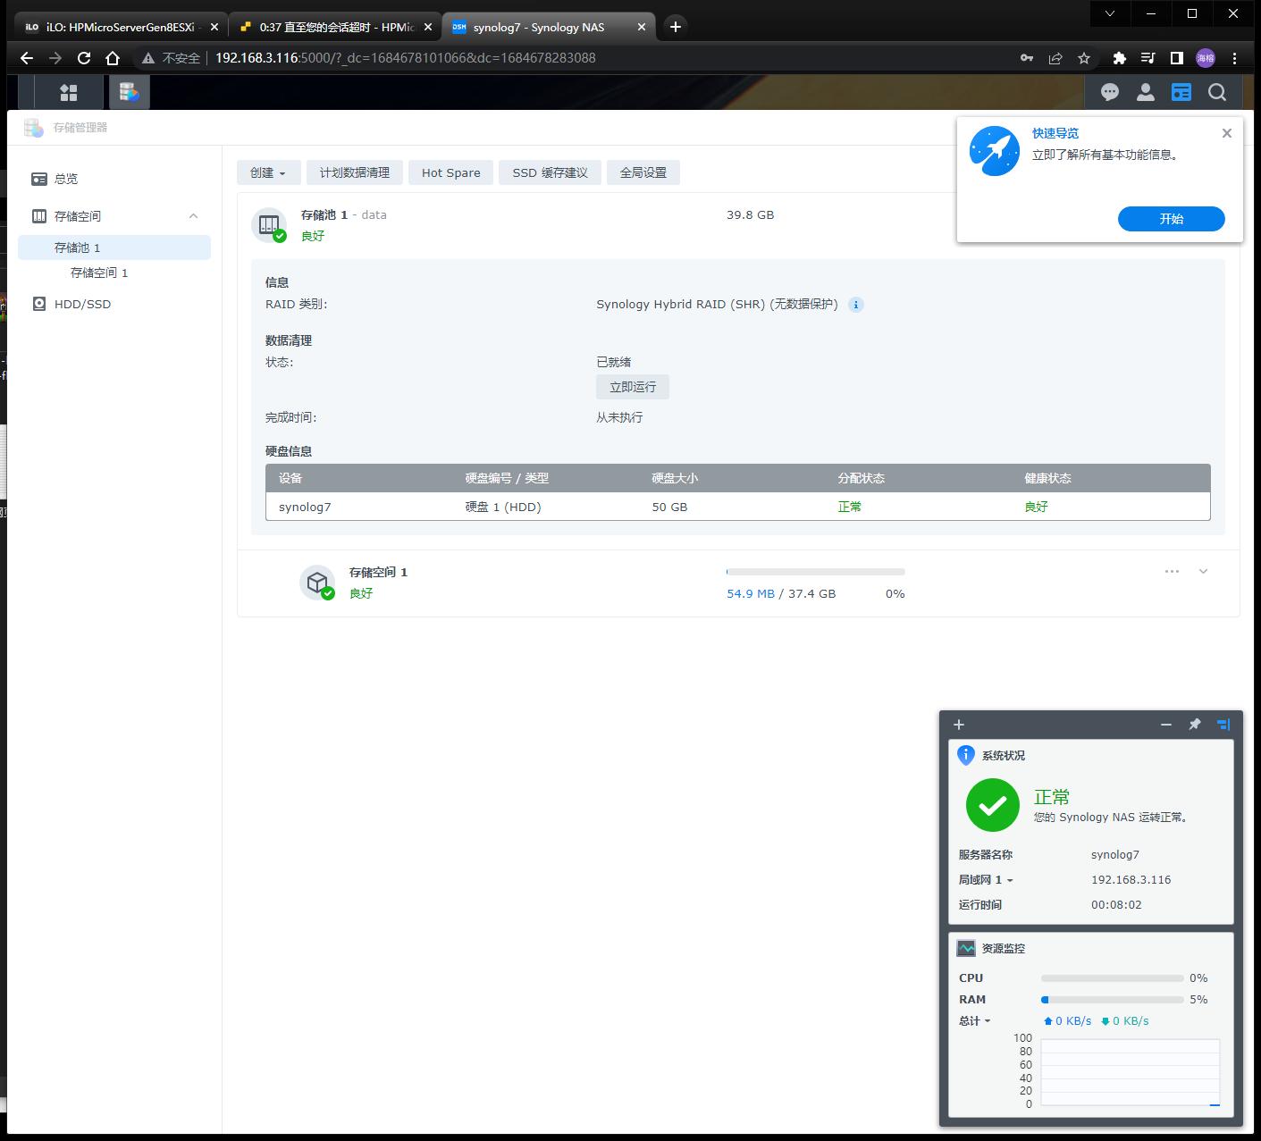The image size is (1261, 1141).
Task: Click the Storage Manager taskbar icon
Action: coord(130,92)
